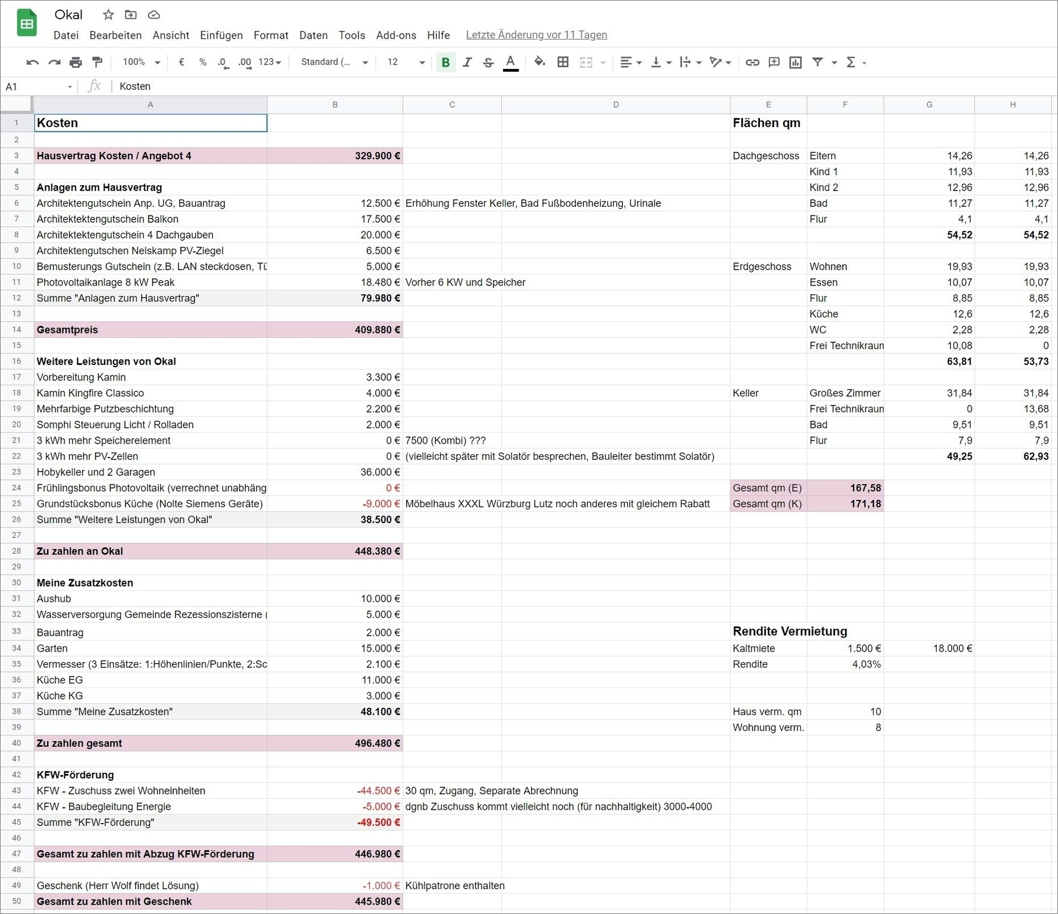
Task: Open text wrapping dropdown
Action: coord(690,62)
